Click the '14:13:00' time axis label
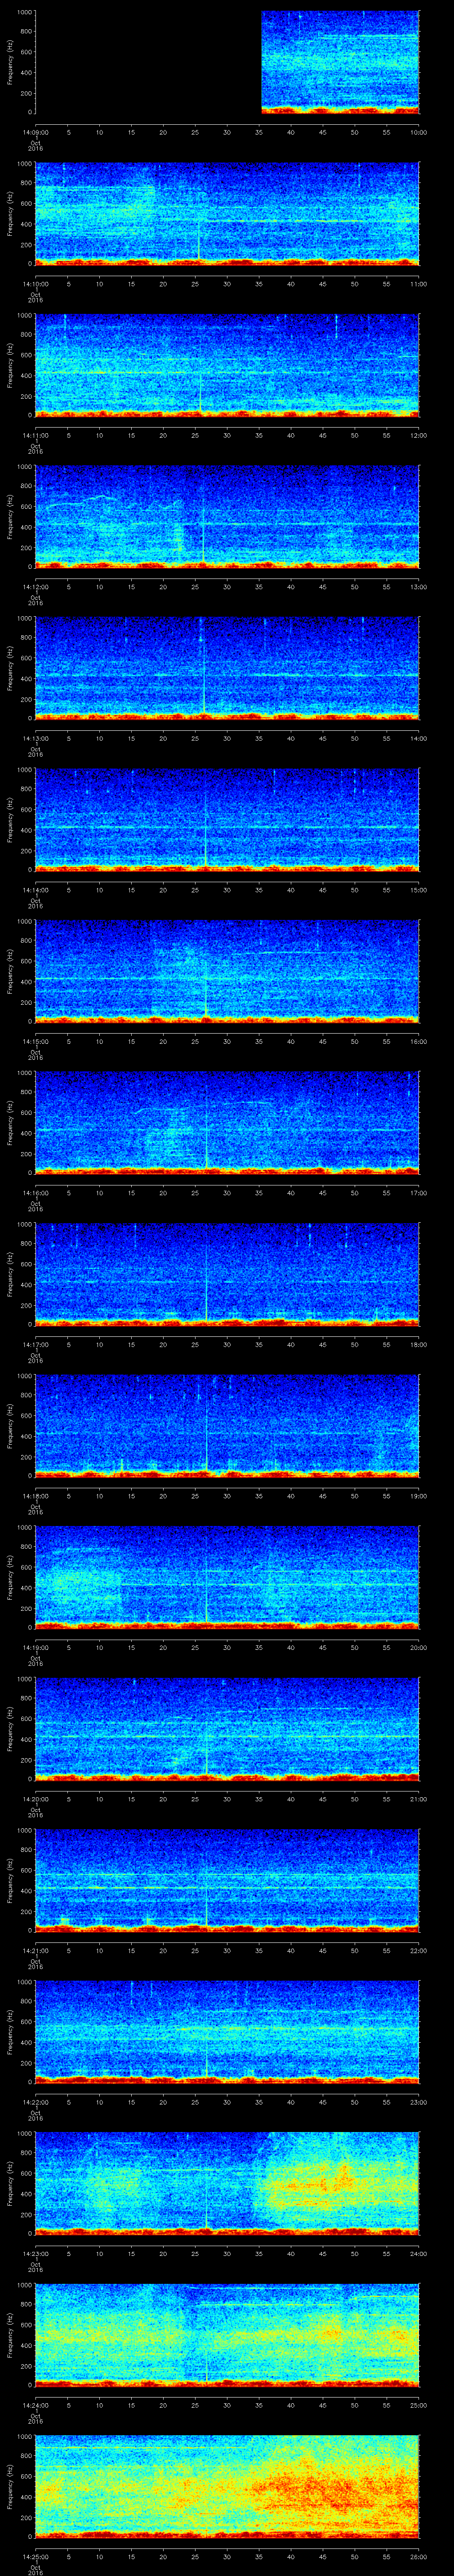This screenshot has height=2576, width=454. coord(35,738)
